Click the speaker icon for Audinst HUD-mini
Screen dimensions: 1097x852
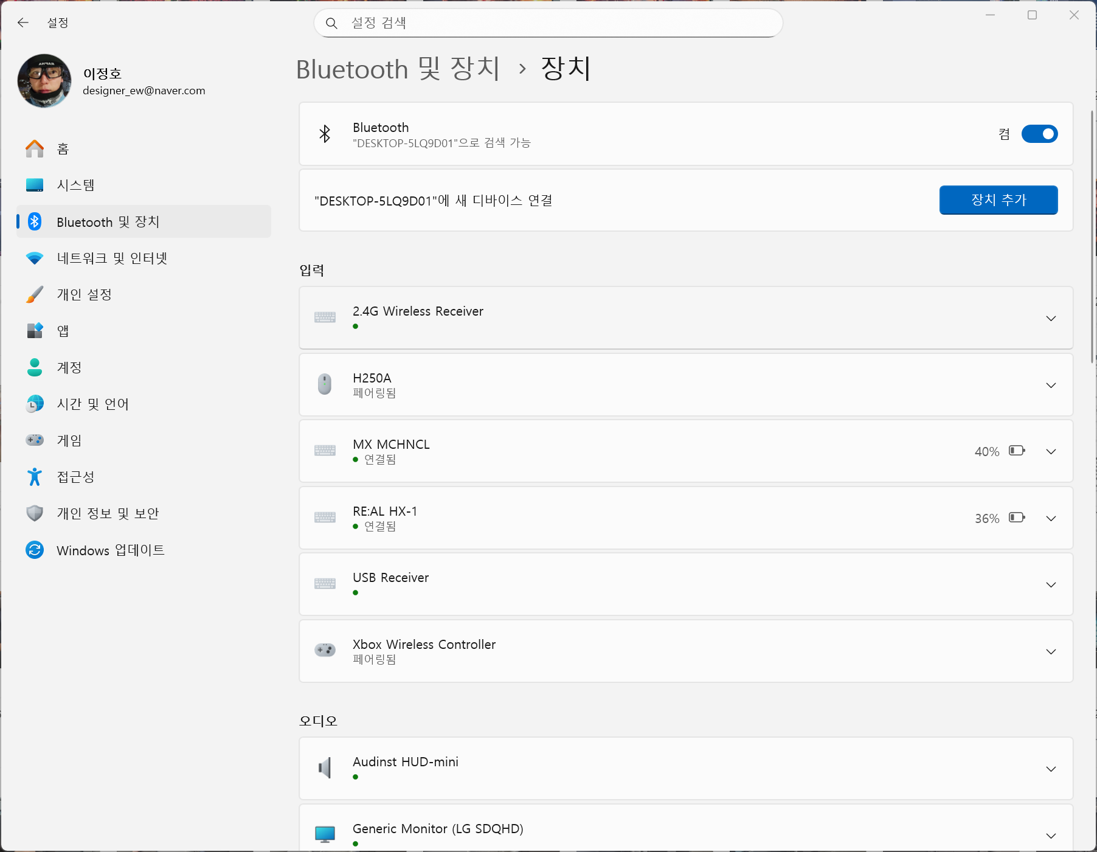point(325,768)
